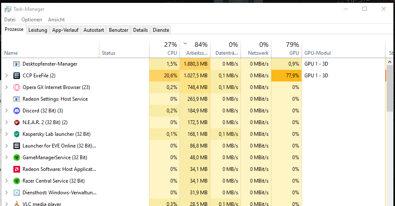395x206 pixels.
Task: Click the 20,6% CPU value of CCP ExeFile
Action: click(x=170, y=76)
